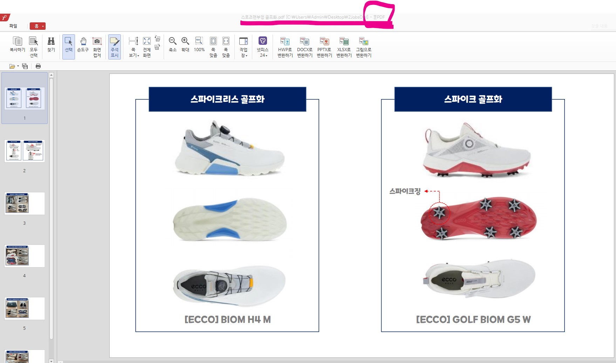Click the save icon in quick toolbar
616x363 pixels.
tap(25, 66)
